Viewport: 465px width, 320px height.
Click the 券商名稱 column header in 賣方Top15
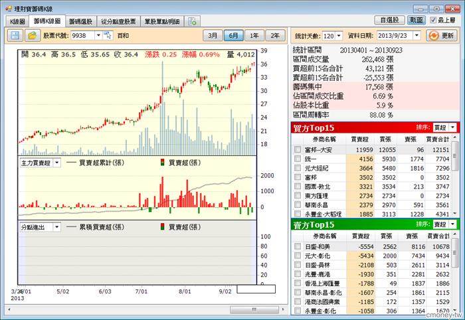324,236
